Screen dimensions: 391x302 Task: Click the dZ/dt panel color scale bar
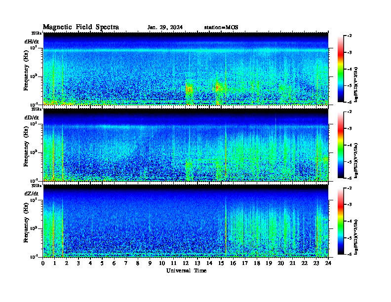click(340, 221)
